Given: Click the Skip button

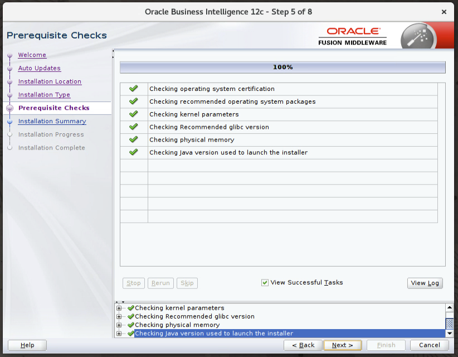Looking at the screenshot, I should point(187,283).
